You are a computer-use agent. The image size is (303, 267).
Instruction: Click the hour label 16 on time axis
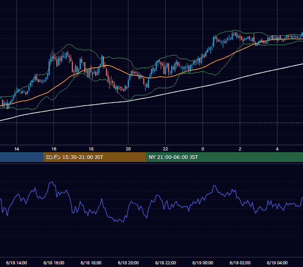pos(54,149)
